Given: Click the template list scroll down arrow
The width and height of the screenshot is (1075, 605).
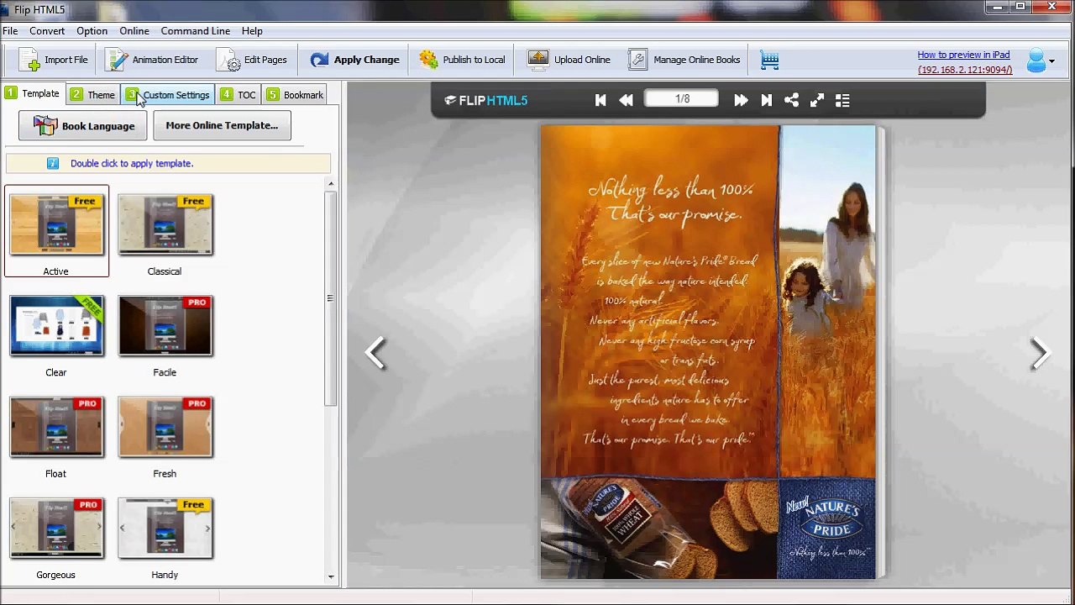Looking at the screenshot, I should [331, 576].
